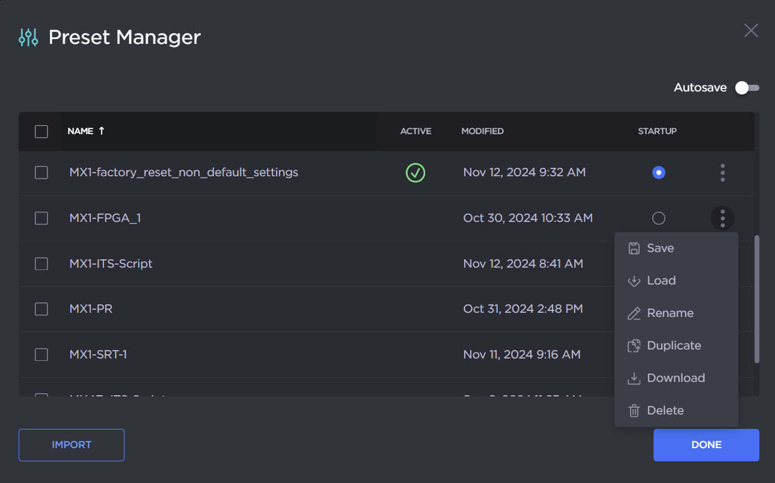The width and height of the screenshot is (775, 483).
Task: Click the Duplicate icon in context menu
Action: (x=634, y=346)
